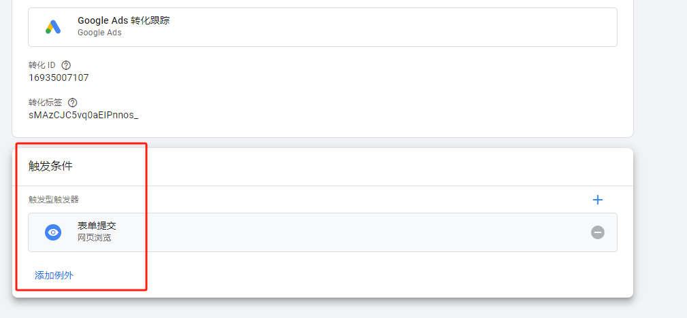Click the 转化标签 field label
This screenshot has width=687, height=318.
pyautogui.click(x=45, y=103)
